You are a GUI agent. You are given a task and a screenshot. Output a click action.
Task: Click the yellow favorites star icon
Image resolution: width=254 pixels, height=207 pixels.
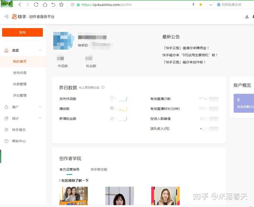201,5
